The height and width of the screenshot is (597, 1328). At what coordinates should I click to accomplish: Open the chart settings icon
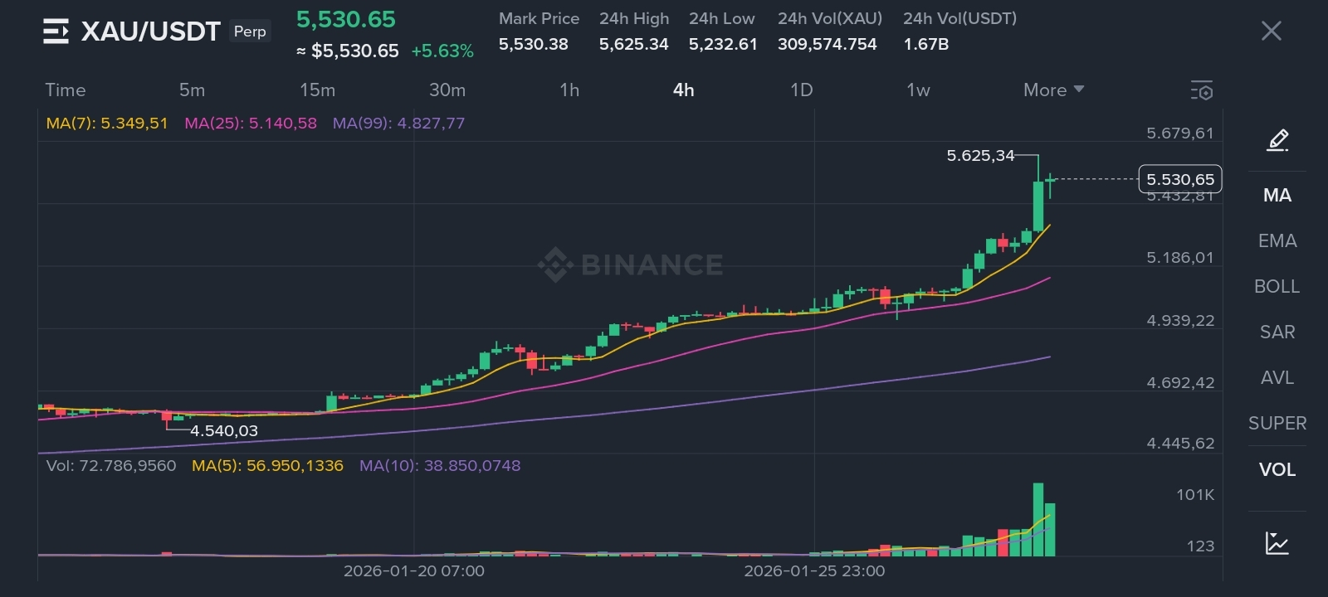1202,90
